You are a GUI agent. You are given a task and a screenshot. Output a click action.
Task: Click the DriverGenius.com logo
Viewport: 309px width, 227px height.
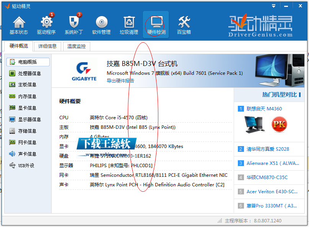coord(260,25)
